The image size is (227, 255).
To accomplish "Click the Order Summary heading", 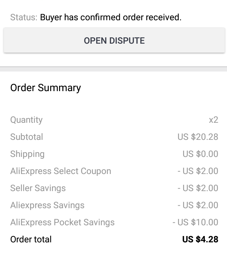I will (45, 88).
